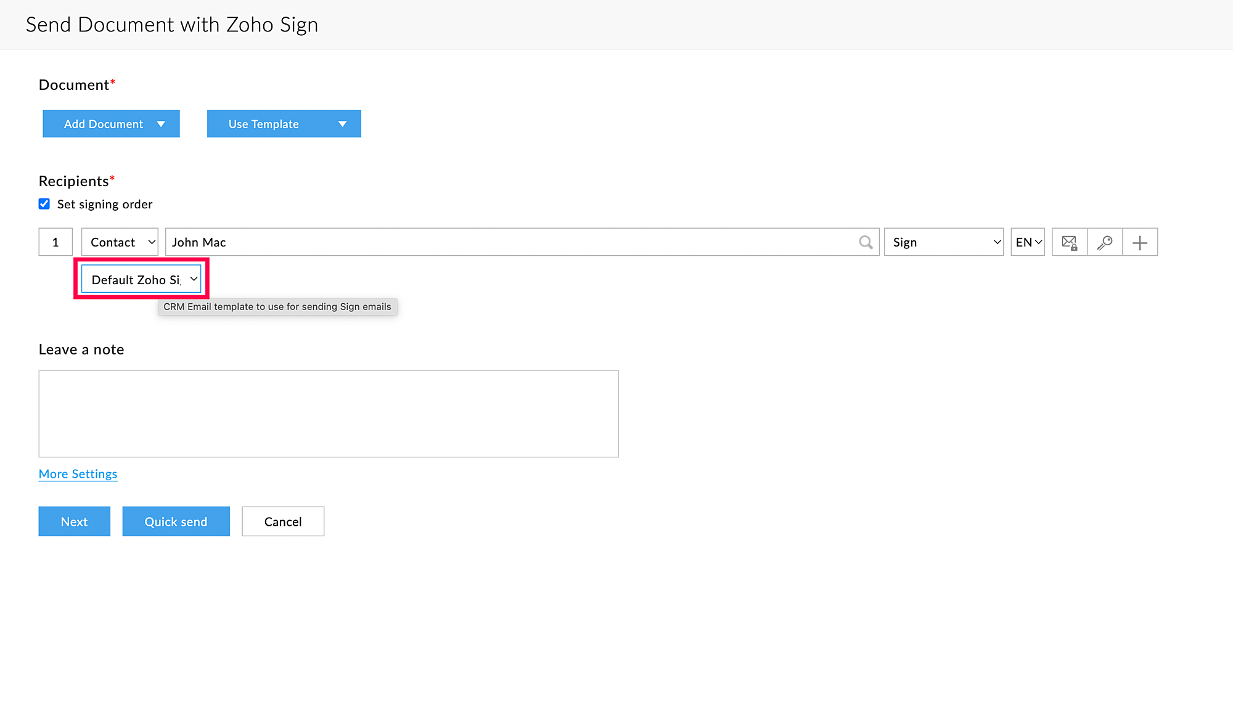The image size is (1233, 702).
Task: Click the Add Document arrow icon
Action: point(161,124)
